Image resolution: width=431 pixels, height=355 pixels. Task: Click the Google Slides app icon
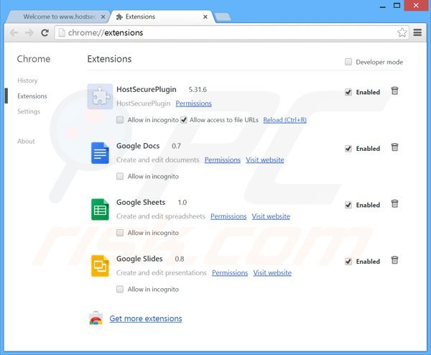pyautogui.click(x=100, y=266)
